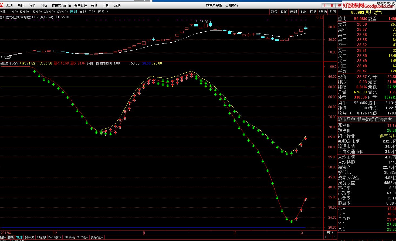Open the 分析 menu
This screenshot has width=396, height=241.
point(44,5)
